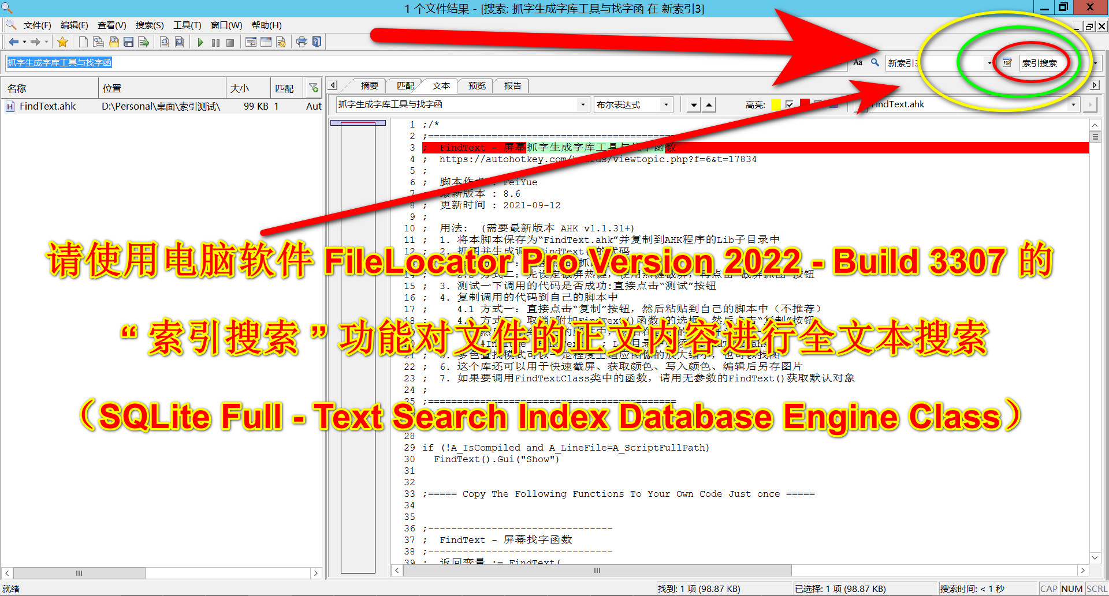
Task: Click the word wrap layout toolbar icon
Action: (x=251, y=42)
